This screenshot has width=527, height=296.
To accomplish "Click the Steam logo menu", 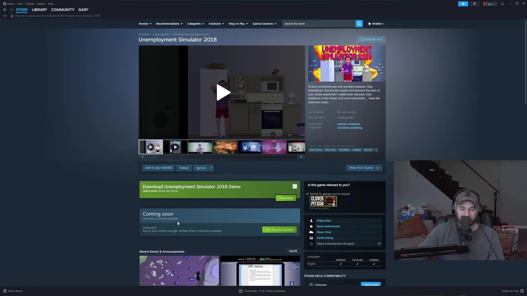I will (x=9, y=4).
